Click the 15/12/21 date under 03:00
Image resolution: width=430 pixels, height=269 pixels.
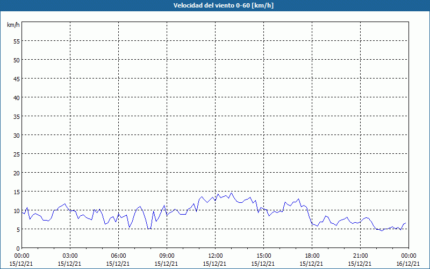(69, 264)
